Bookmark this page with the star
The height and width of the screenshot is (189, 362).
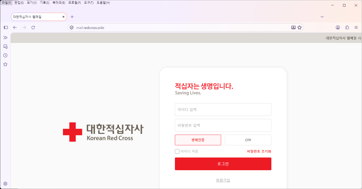click(300, 27)
